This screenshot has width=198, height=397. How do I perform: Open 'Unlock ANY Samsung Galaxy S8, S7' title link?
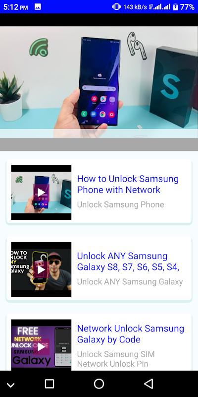coord(128,262)
